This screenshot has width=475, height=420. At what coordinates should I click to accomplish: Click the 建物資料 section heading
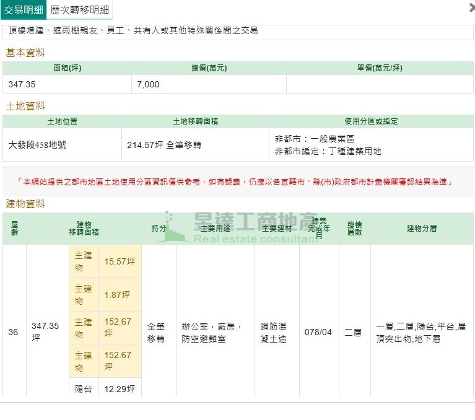point(25,204)
